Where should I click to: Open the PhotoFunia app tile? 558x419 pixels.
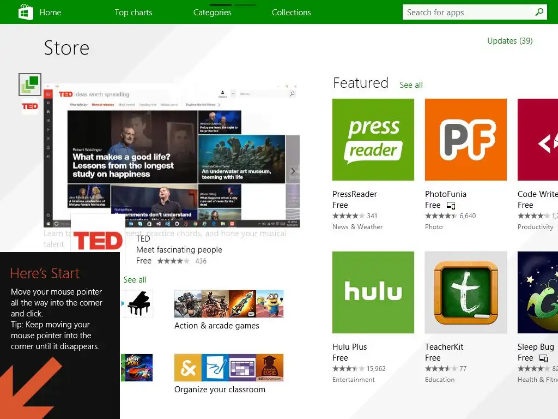click(465, 140)
